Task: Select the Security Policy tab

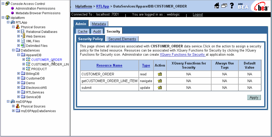Action: 90,39
